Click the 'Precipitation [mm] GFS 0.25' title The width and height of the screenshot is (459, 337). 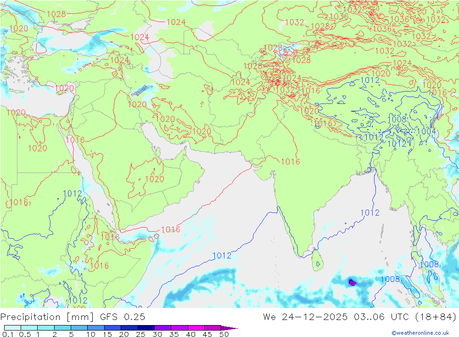point(73,317)
